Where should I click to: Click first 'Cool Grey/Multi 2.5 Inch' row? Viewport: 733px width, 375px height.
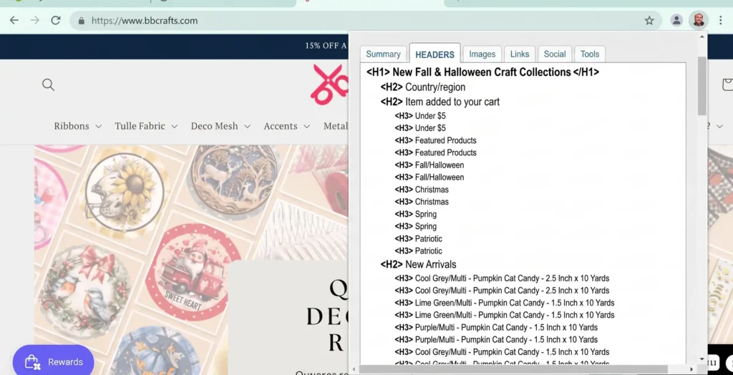click(502, 278)
